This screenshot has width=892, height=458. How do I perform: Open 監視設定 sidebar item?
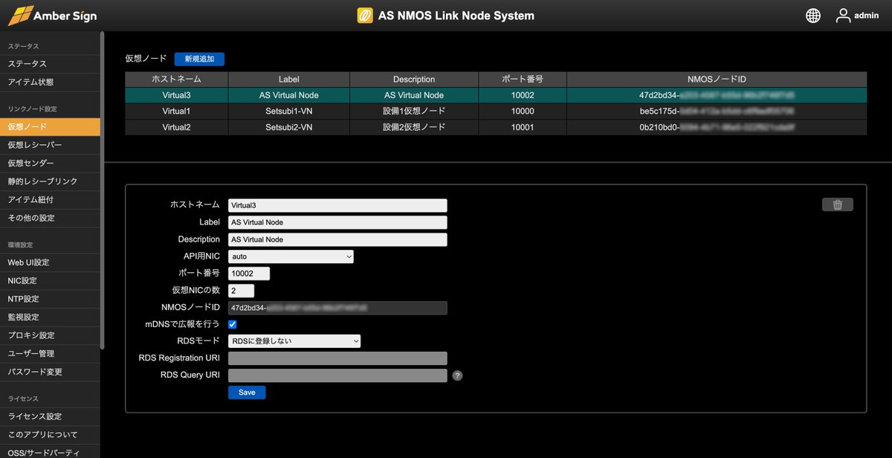pyautogui.click(x=50, y=317)
